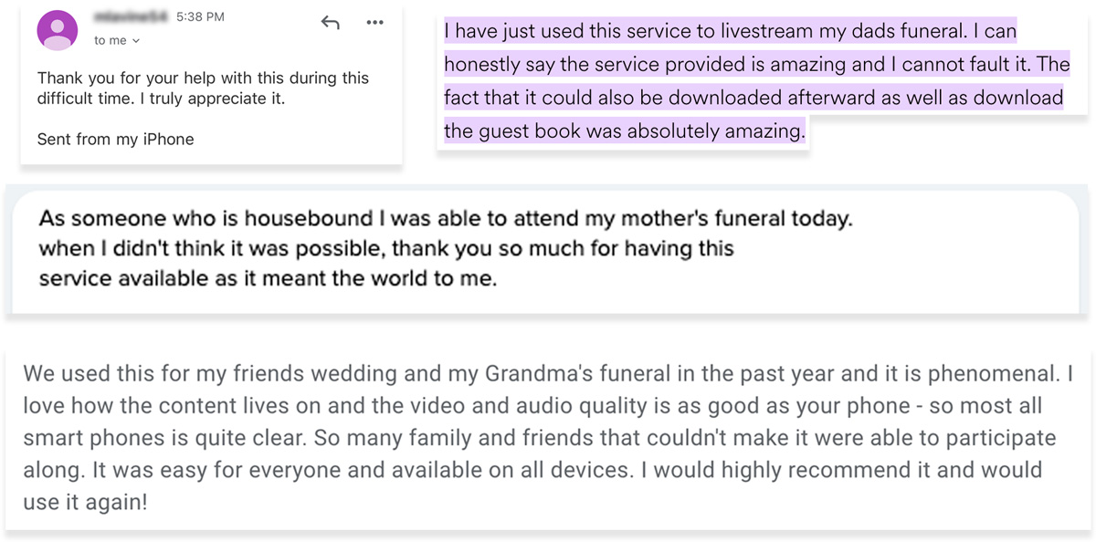Click the "difficult time. I truly appreciate it" line

tap(161, 99)
